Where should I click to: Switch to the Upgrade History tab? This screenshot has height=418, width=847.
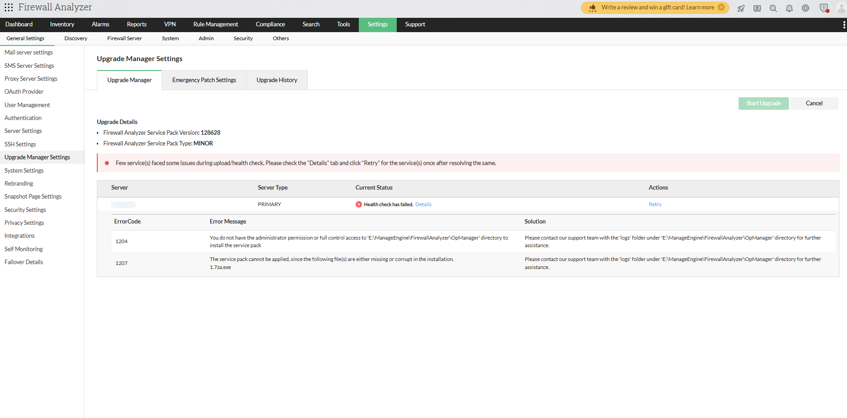[x=277, y=80]
